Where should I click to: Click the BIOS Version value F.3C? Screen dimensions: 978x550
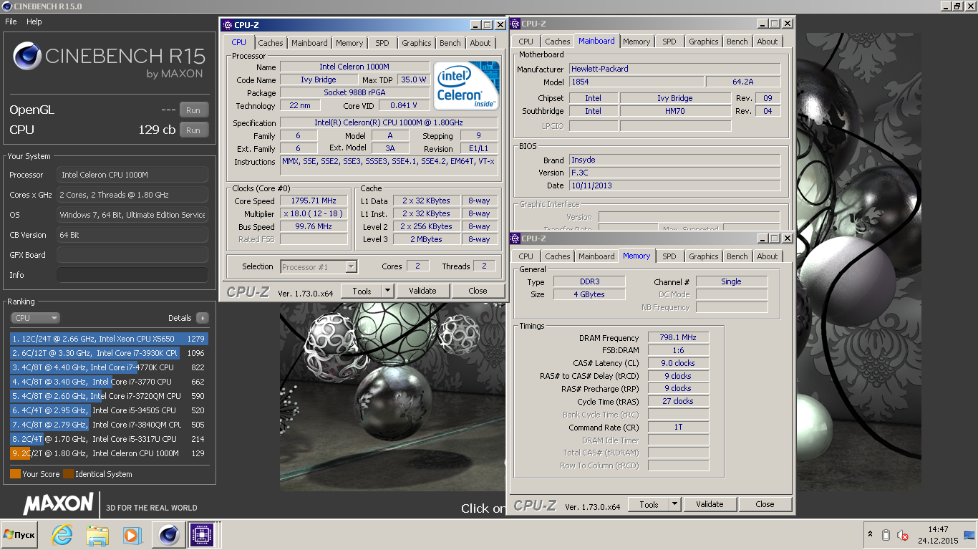[x=675, y=173]
